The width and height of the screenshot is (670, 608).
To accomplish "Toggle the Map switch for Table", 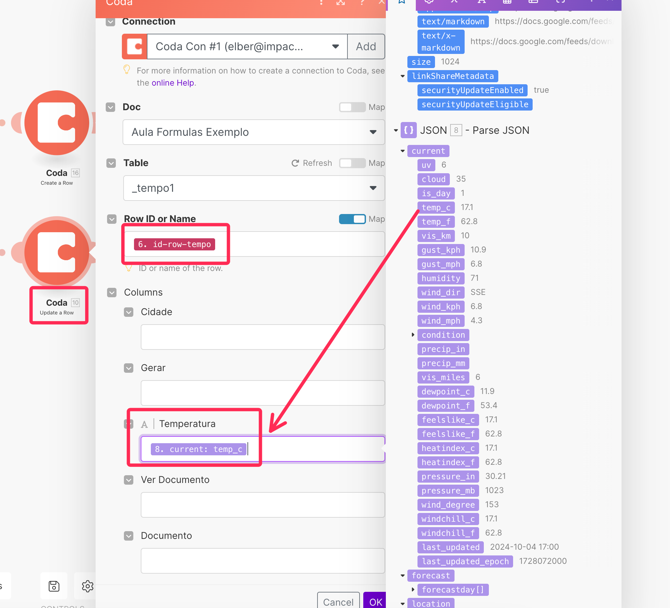I will (352, 163).
